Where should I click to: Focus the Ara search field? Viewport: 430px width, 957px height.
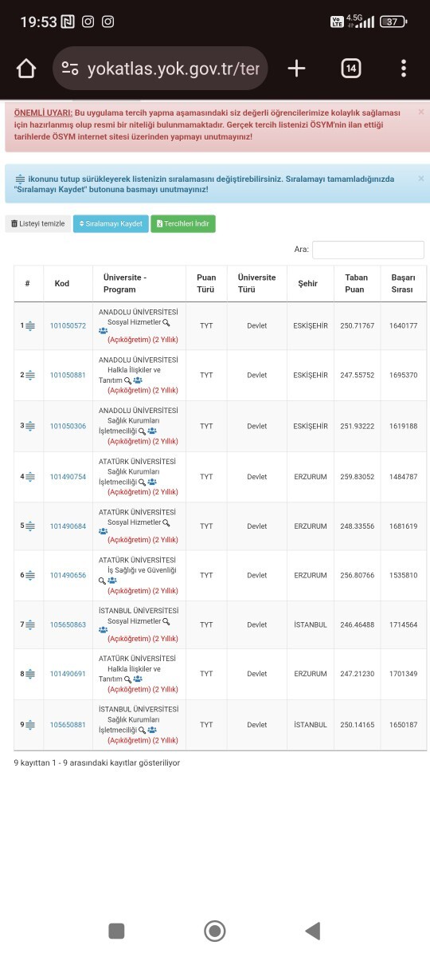[x=368, y=250]
